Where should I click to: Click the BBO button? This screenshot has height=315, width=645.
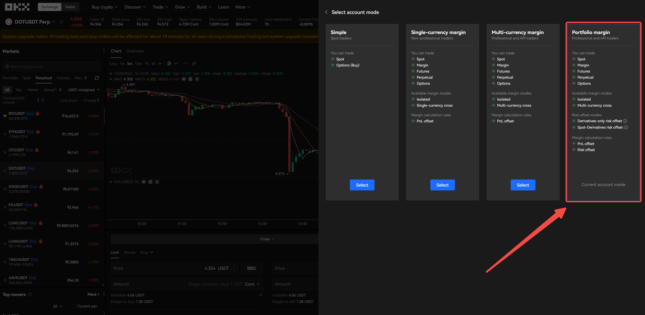pyautogui.click(x=251, y=269)
